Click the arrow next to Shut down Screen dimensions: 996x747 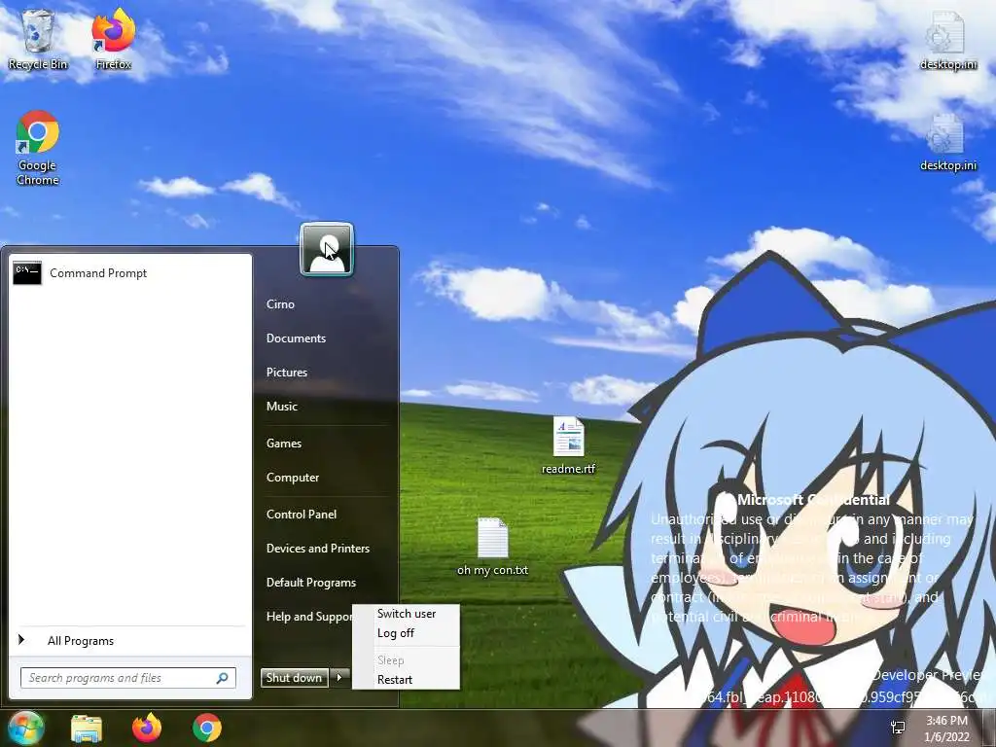[339, 678]
